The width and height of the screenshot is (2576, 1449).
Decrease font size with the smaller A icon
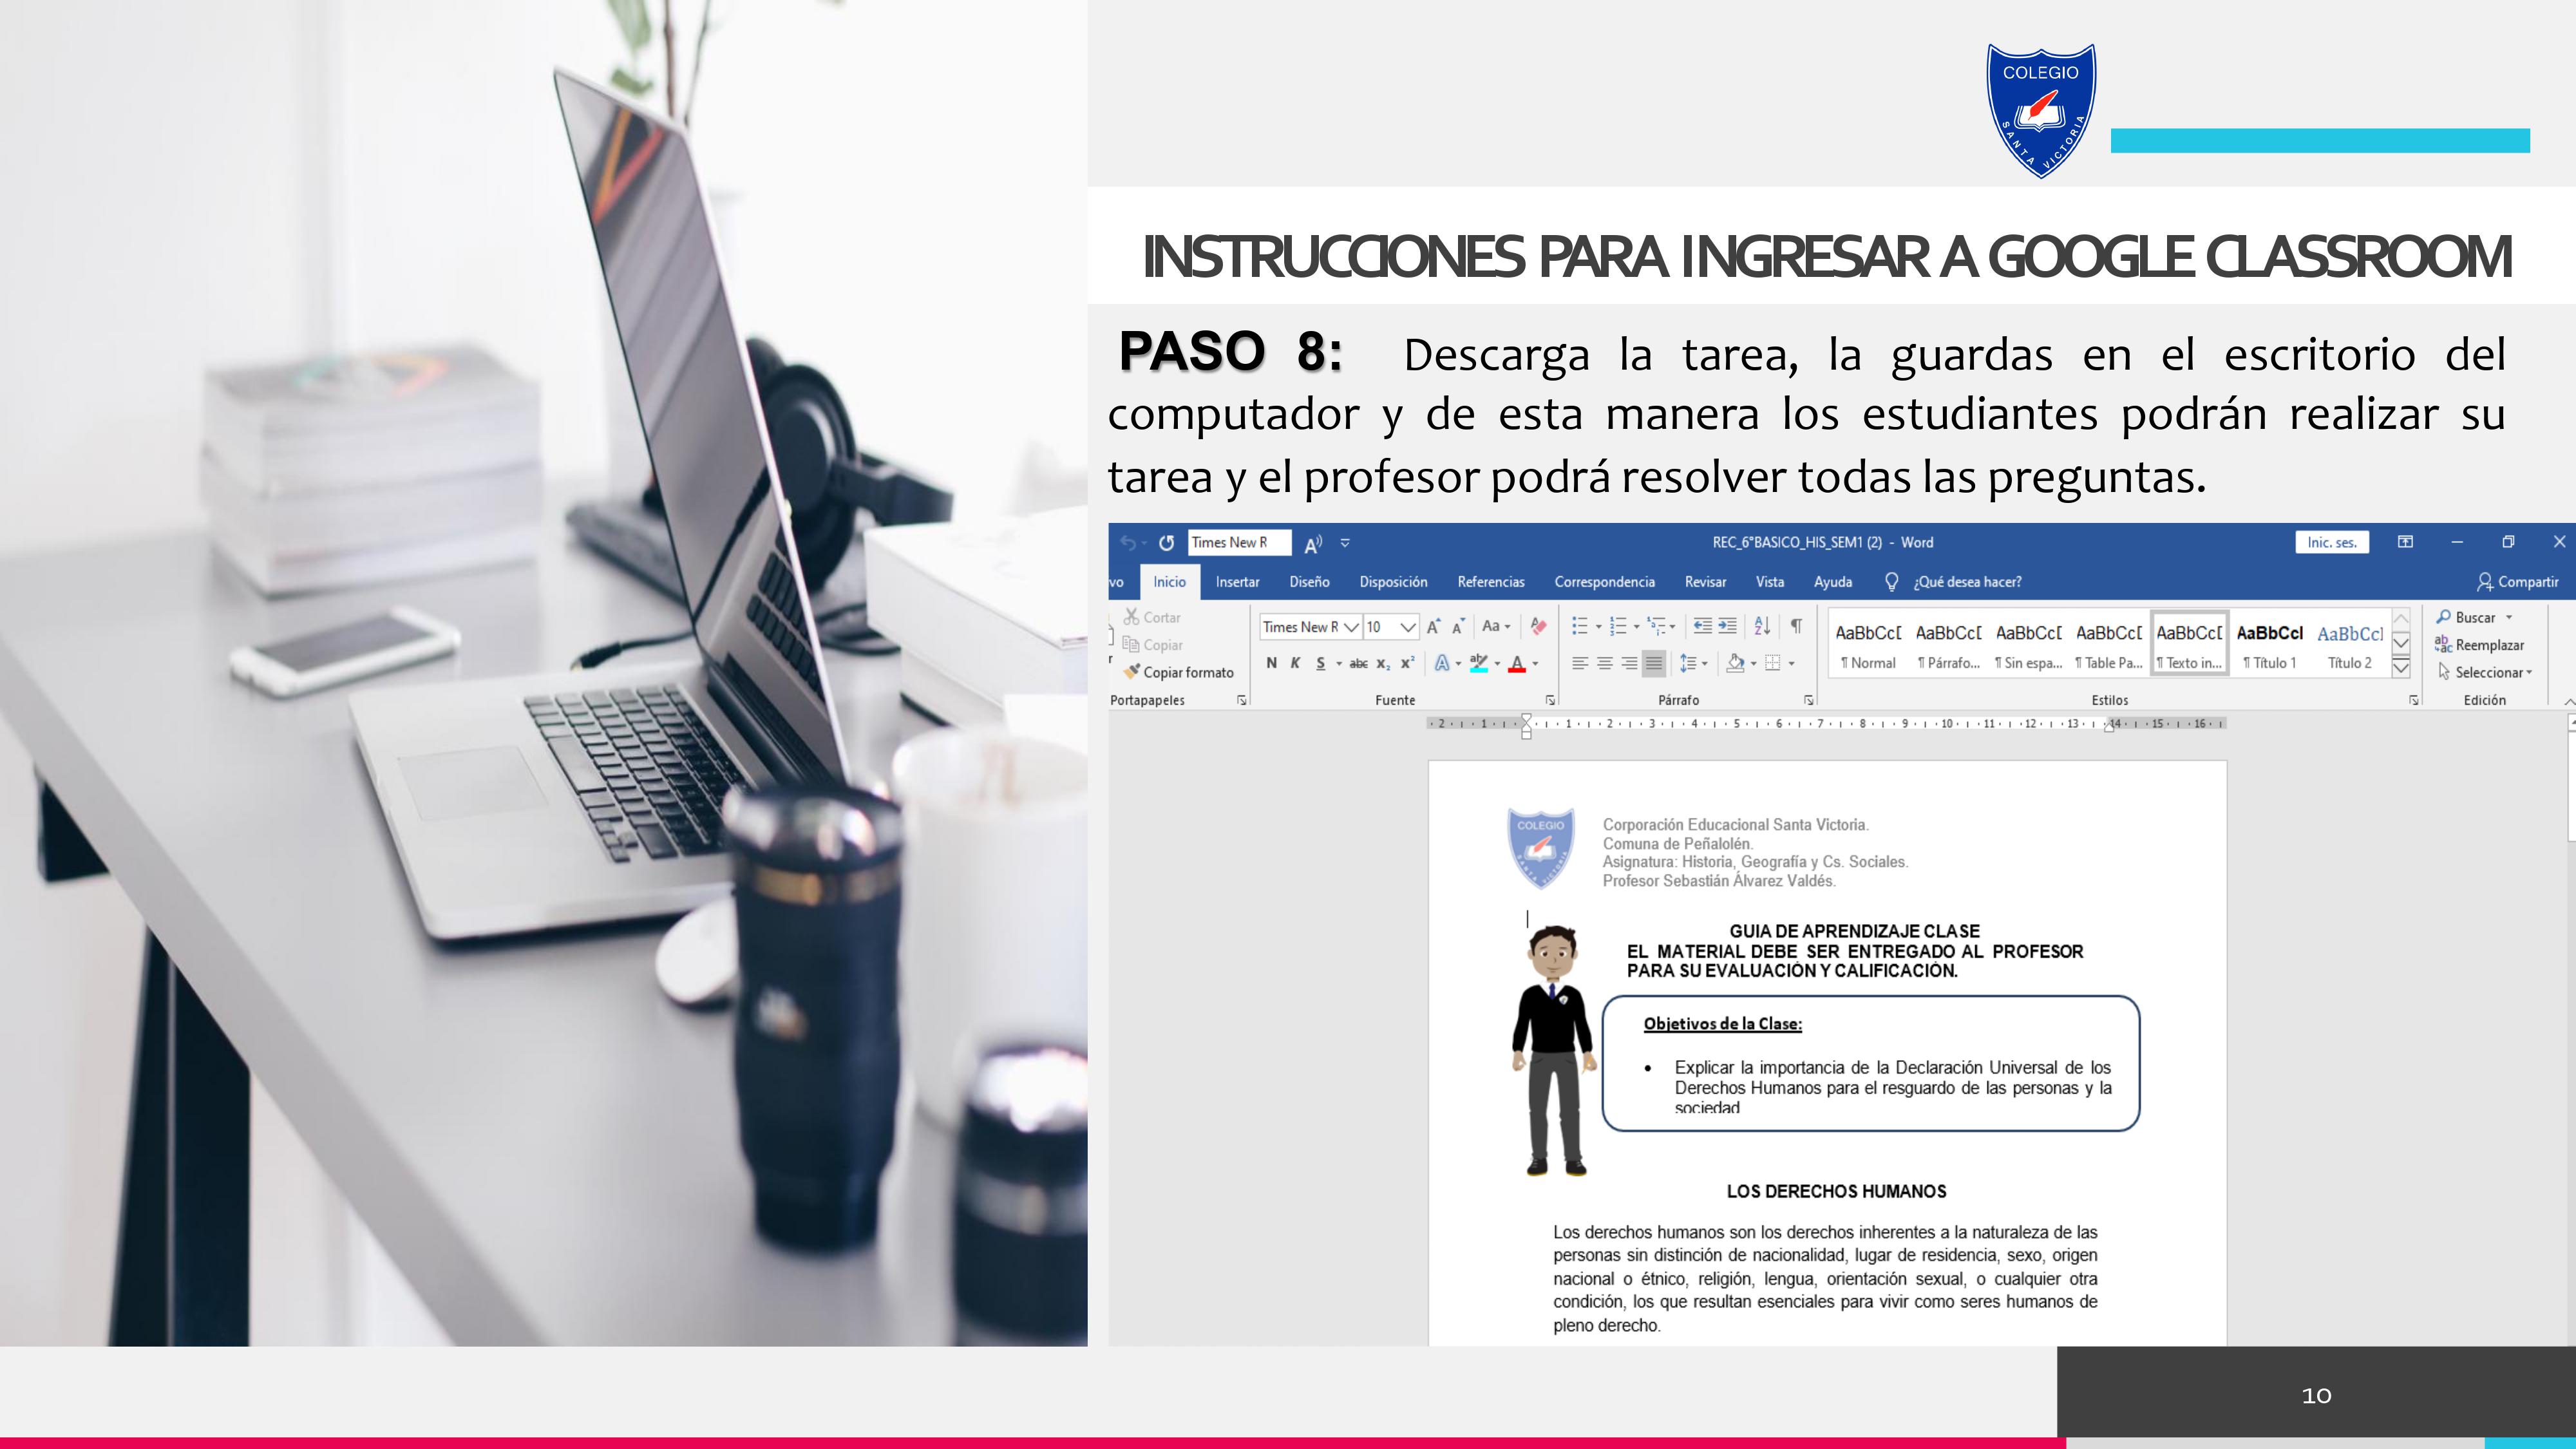tap(1458, 627)
